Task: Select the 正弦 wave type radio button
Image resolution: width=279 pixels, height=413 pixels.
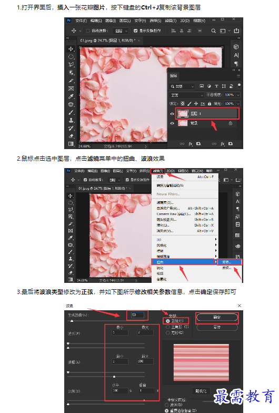Action: 167,321
